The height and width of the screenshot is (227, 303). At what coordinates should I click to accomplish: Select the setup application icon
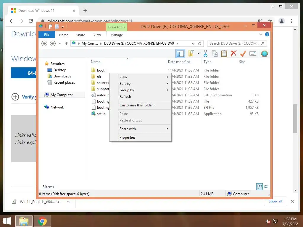[x=93, y=114]
